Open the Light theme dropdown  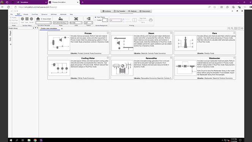[88, 23]
